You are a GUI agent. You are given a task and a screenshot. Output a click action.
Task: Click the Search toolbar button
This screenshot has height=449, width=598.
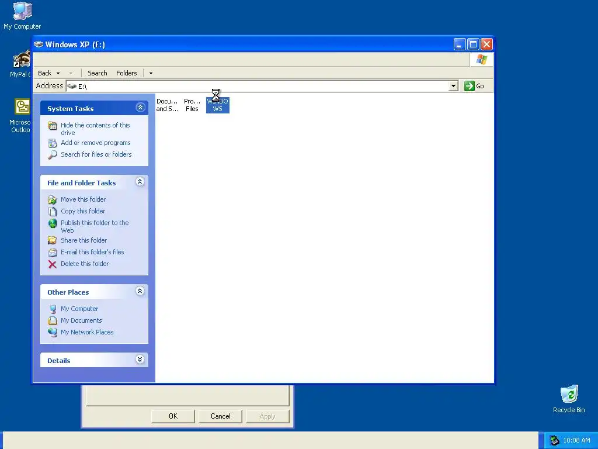pos(98,73)
